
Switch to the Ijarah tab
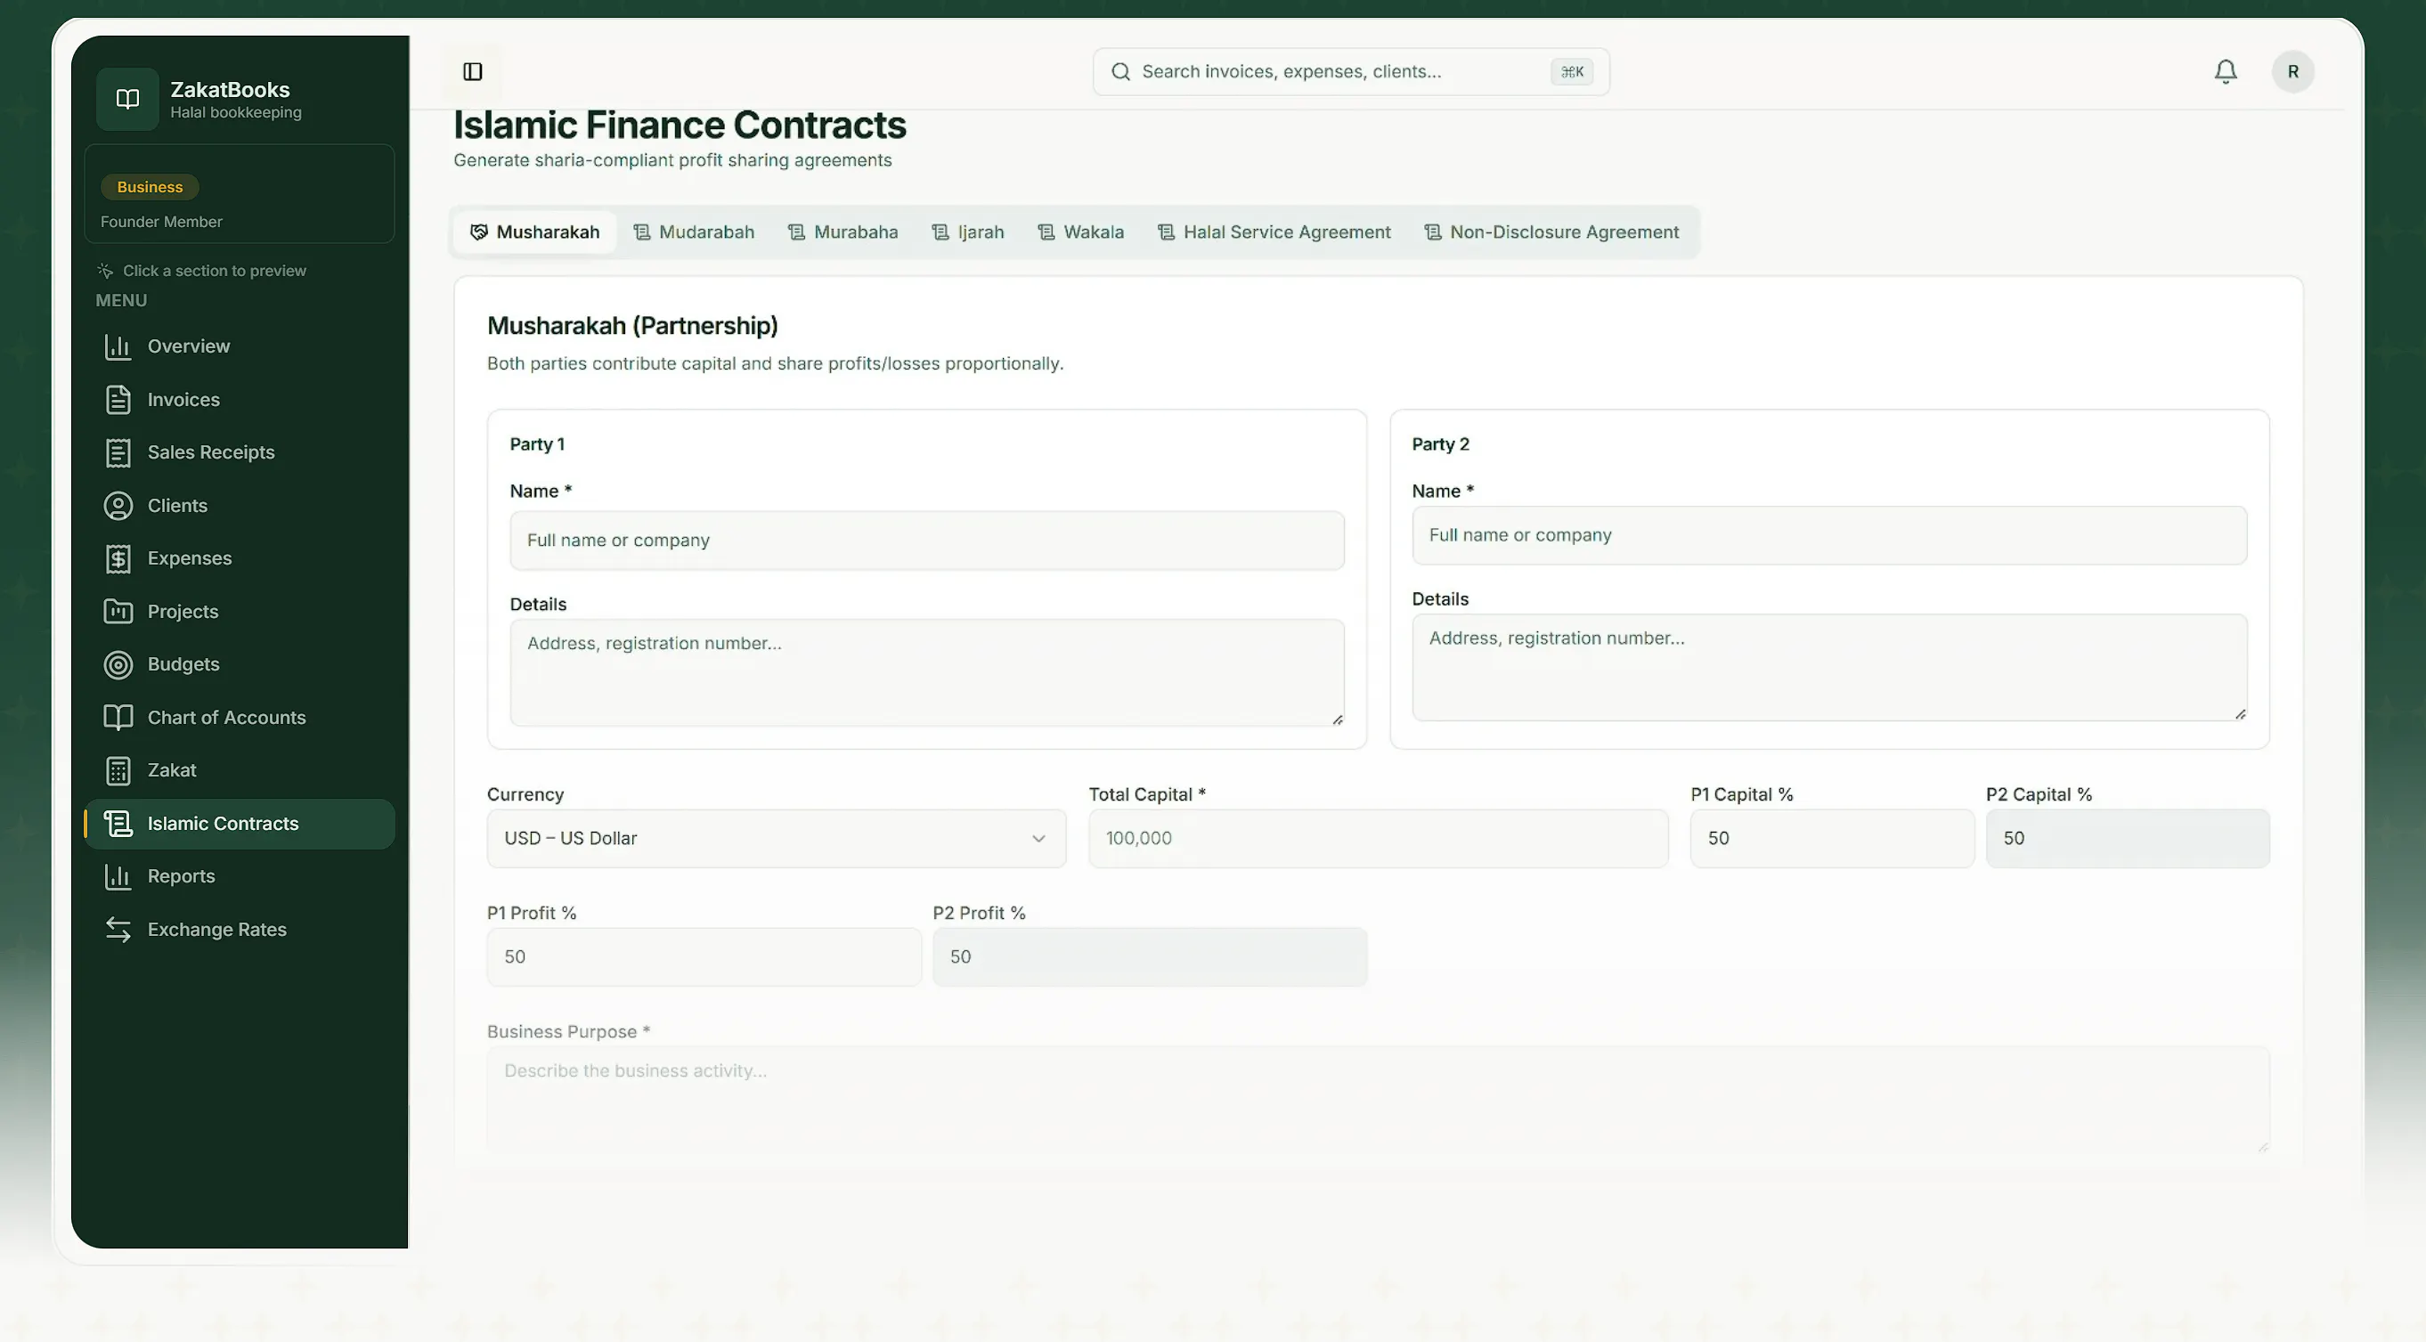[x=967, y=232]
